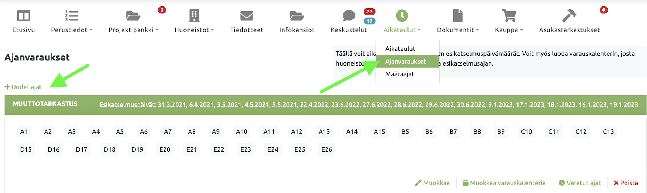Click the Muokkaa varauskalenteria link
The width and height of the screenshot is (647, 193).
coord(504,183)
